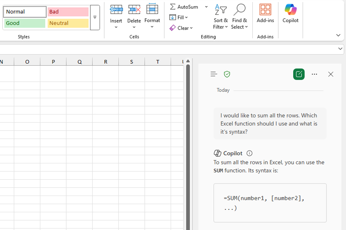Apply the Good cell style

tap(25, 23)
